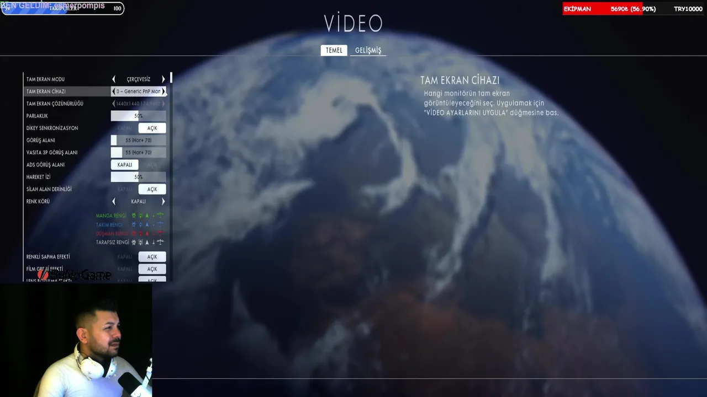Click the red Düşman Rengi plane icon
Screen dimensions: 707x397
tap(160, 233)
